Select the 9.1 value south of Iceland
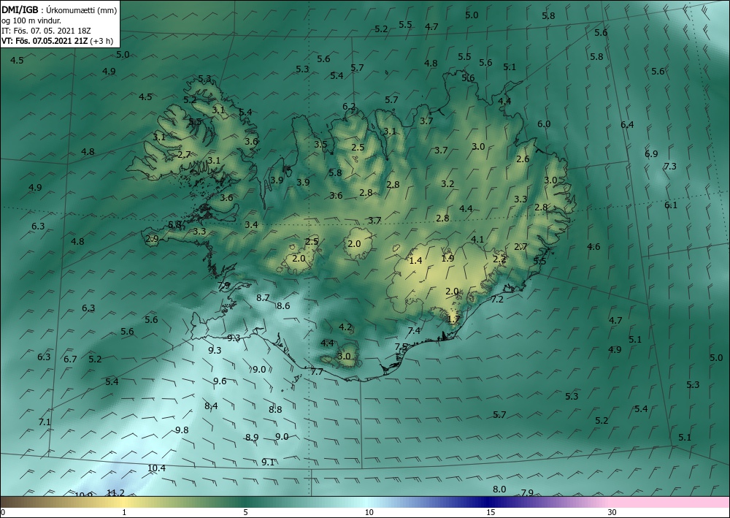This screenshot has height=518, width=730. [268, 462]
